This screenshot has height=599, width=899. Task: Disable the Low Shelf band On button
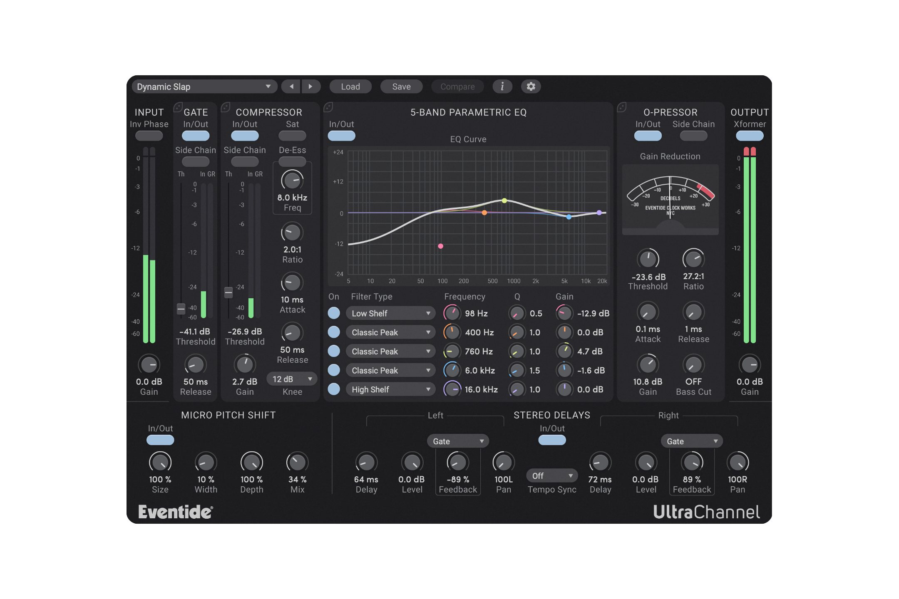[334, 313]
